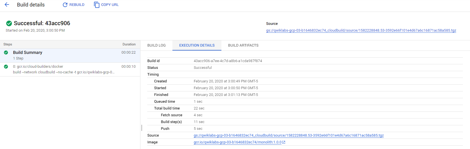Click the docker step green check icon
This screenshot has width=470, height=149.
tap(6, 67)
